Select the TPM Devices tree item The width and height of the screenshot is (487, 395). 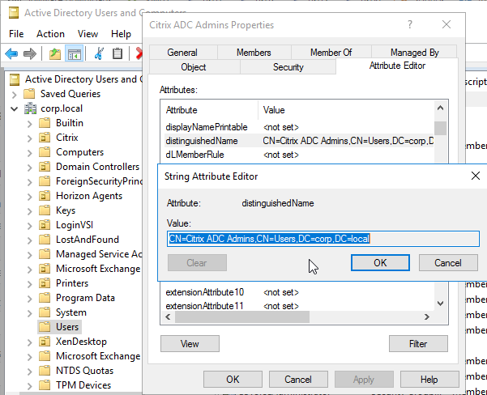[83, 385]
